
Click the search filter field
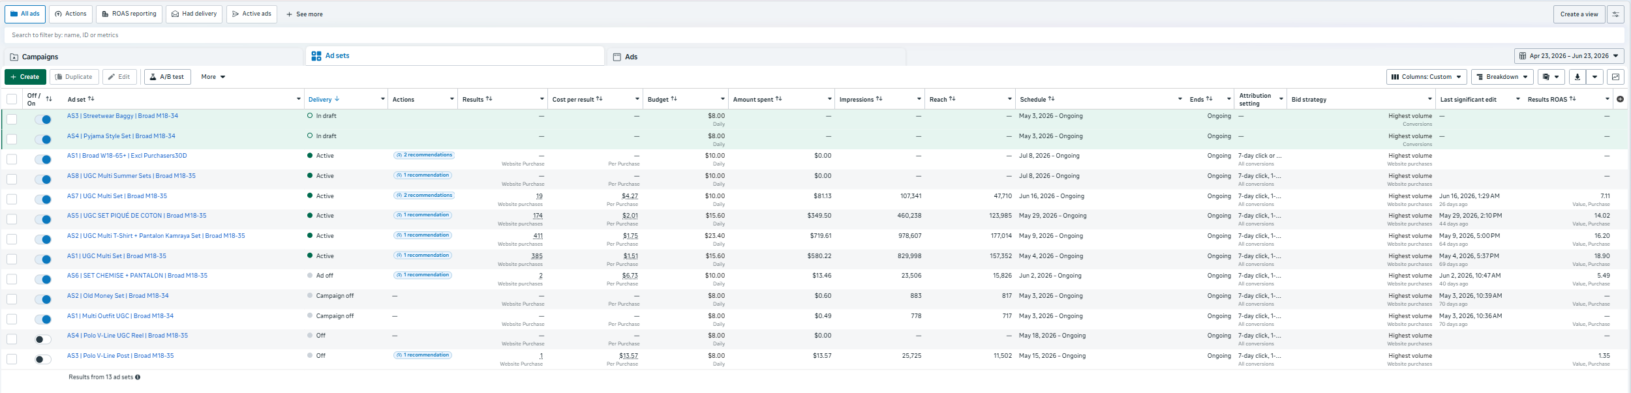tap(815, 35)
